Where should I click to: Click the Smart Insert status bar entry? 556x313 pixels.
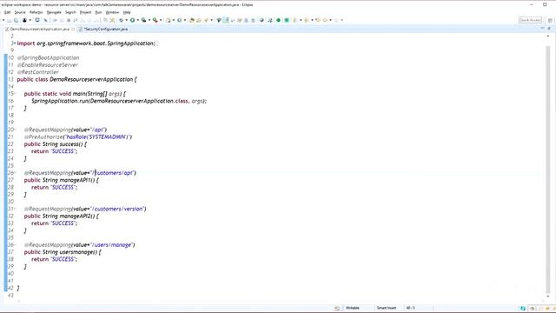[x=386, y=308]
